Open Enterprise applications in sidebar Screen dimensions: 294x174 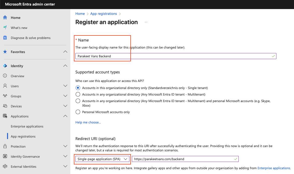tap(27, 126)
